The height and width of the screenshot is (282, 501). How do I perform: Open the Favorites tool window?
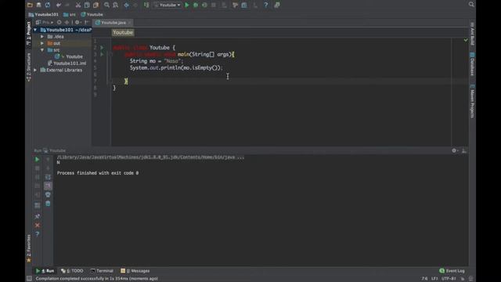pyautogui.click(x=28, y=249)
